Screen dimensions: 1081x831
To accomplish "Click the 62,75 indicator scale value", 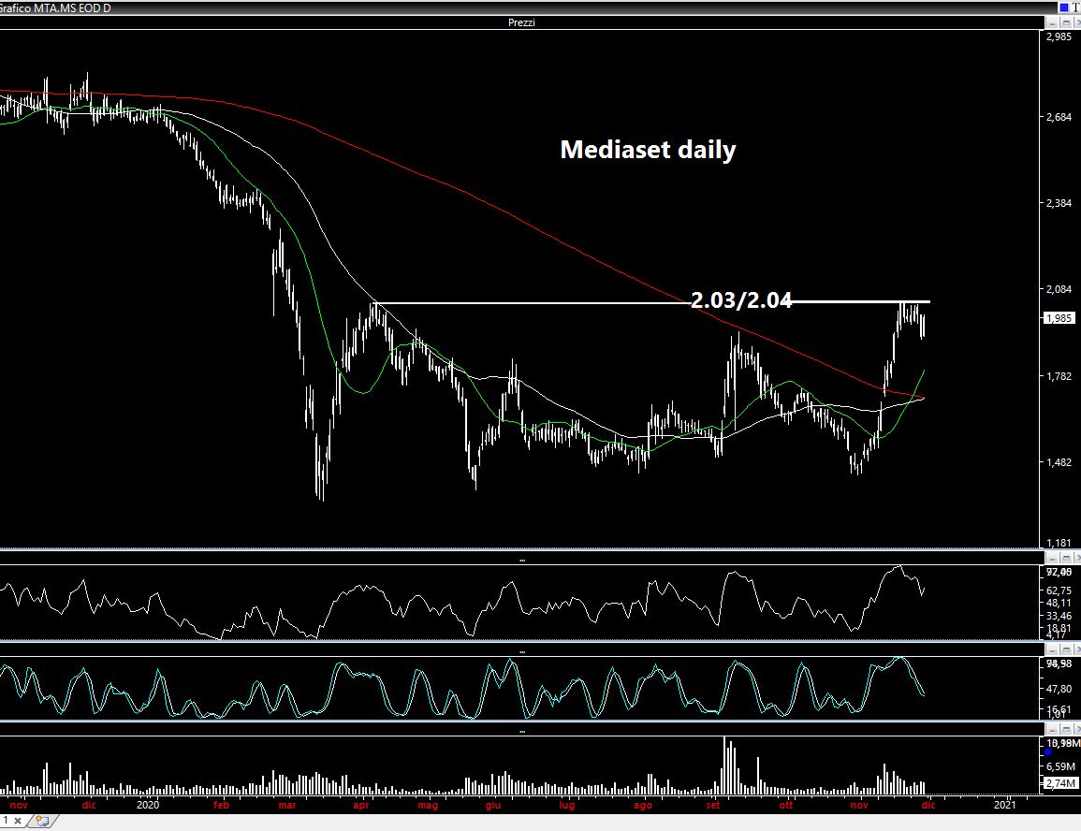I will coord(1059,590).
